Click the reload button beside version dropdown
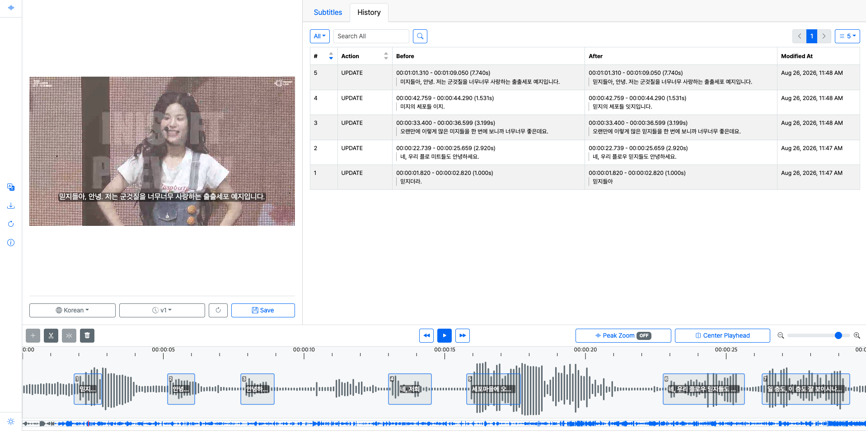Viewport: 866px width, 431px height. coord(218,310)
